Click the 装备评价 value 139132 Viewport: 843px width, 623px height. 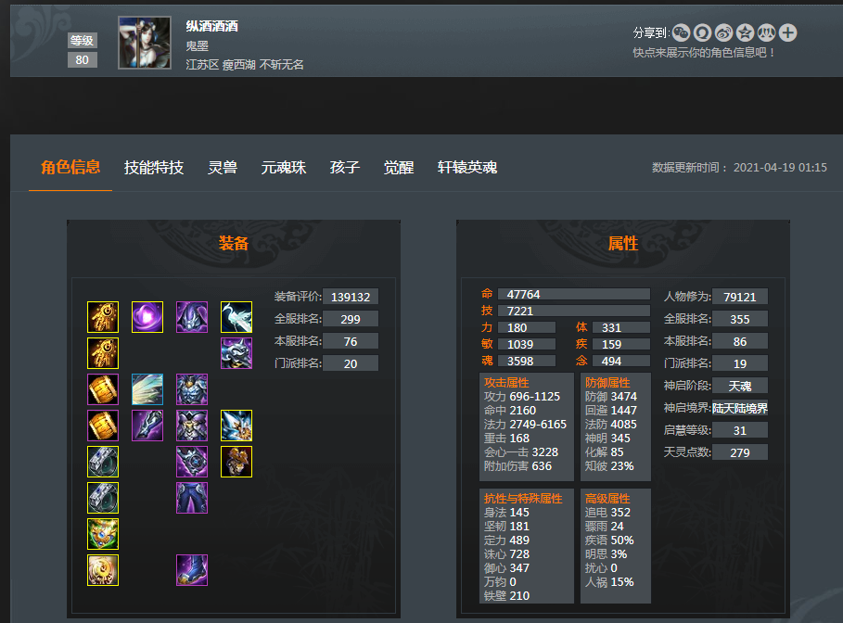[351, 297]
